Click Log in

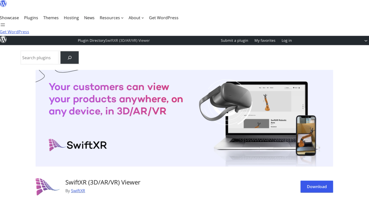click(x=287, y=41)
